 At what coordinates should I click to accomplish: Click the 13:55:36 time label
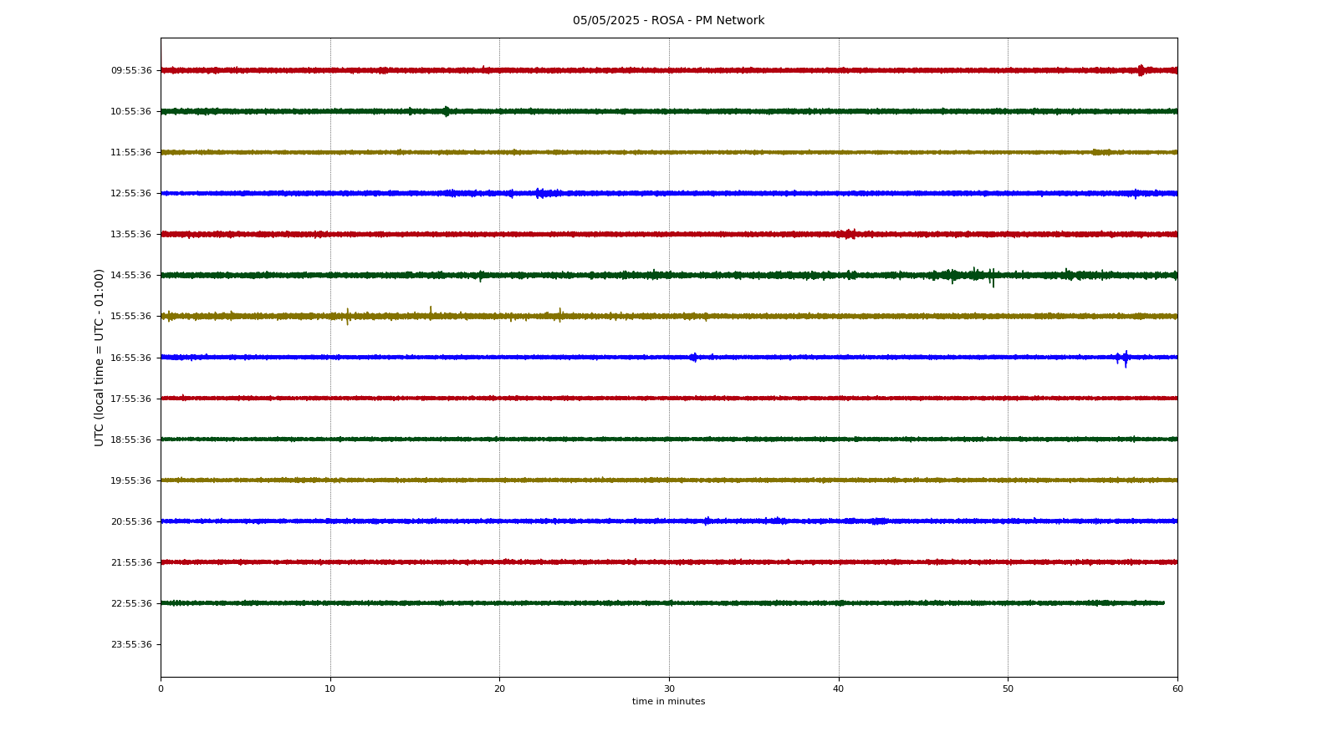coord(131,235)
